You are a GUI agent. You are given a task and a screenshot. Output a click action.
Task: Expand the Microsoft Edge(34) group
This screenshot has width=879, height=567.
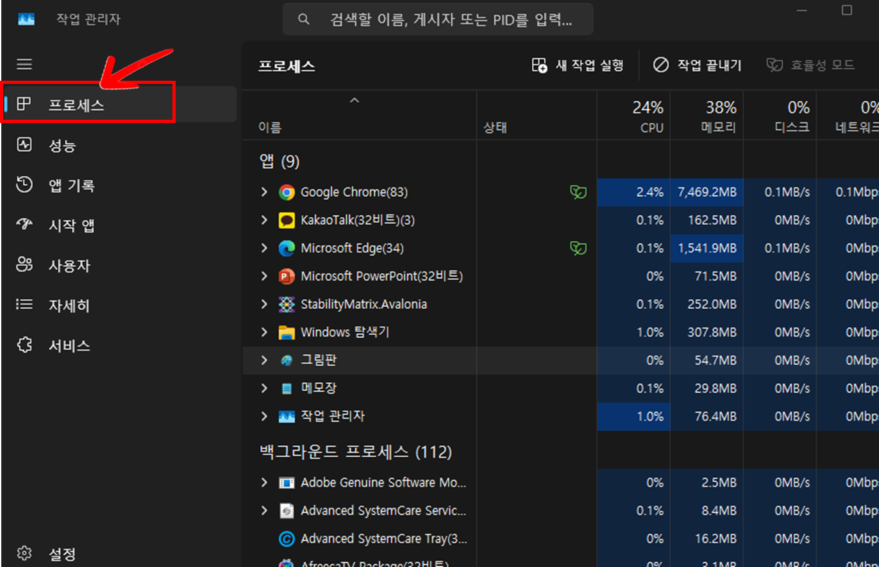[264, 248]
